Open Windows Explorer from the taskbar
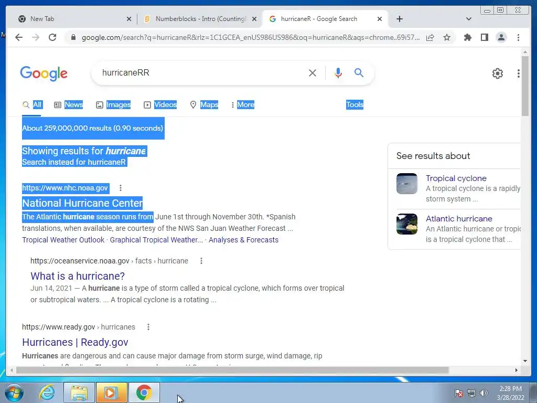The height and width of the screenshot is (403, 537). pos(79,393)
